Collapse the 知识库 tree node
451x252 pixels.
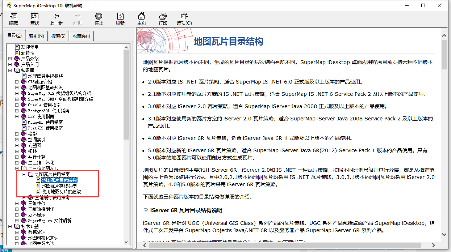click(x=10, y=70)
